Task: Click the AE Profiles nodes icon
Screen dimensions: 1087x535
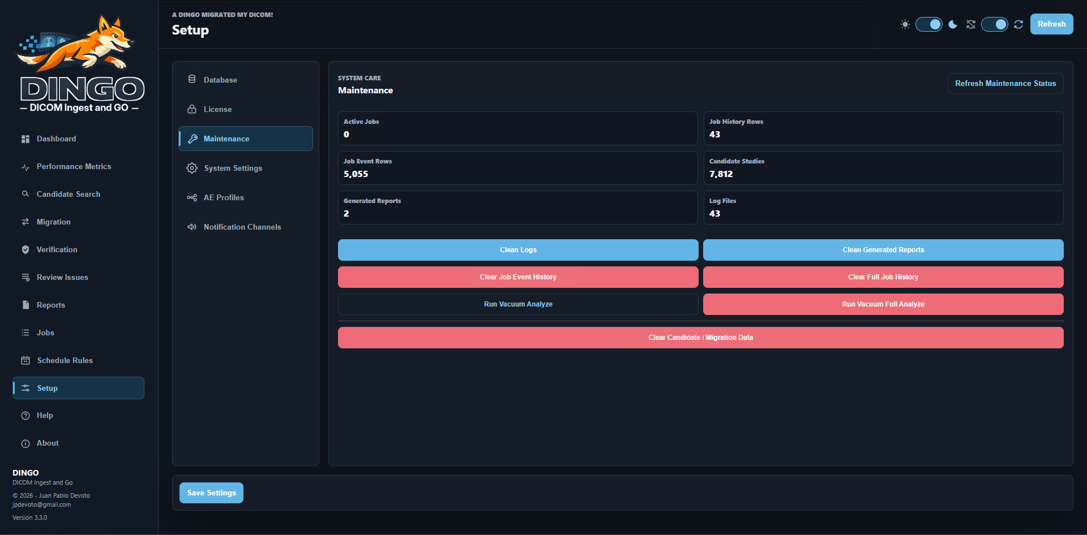Action: (192, 197)
